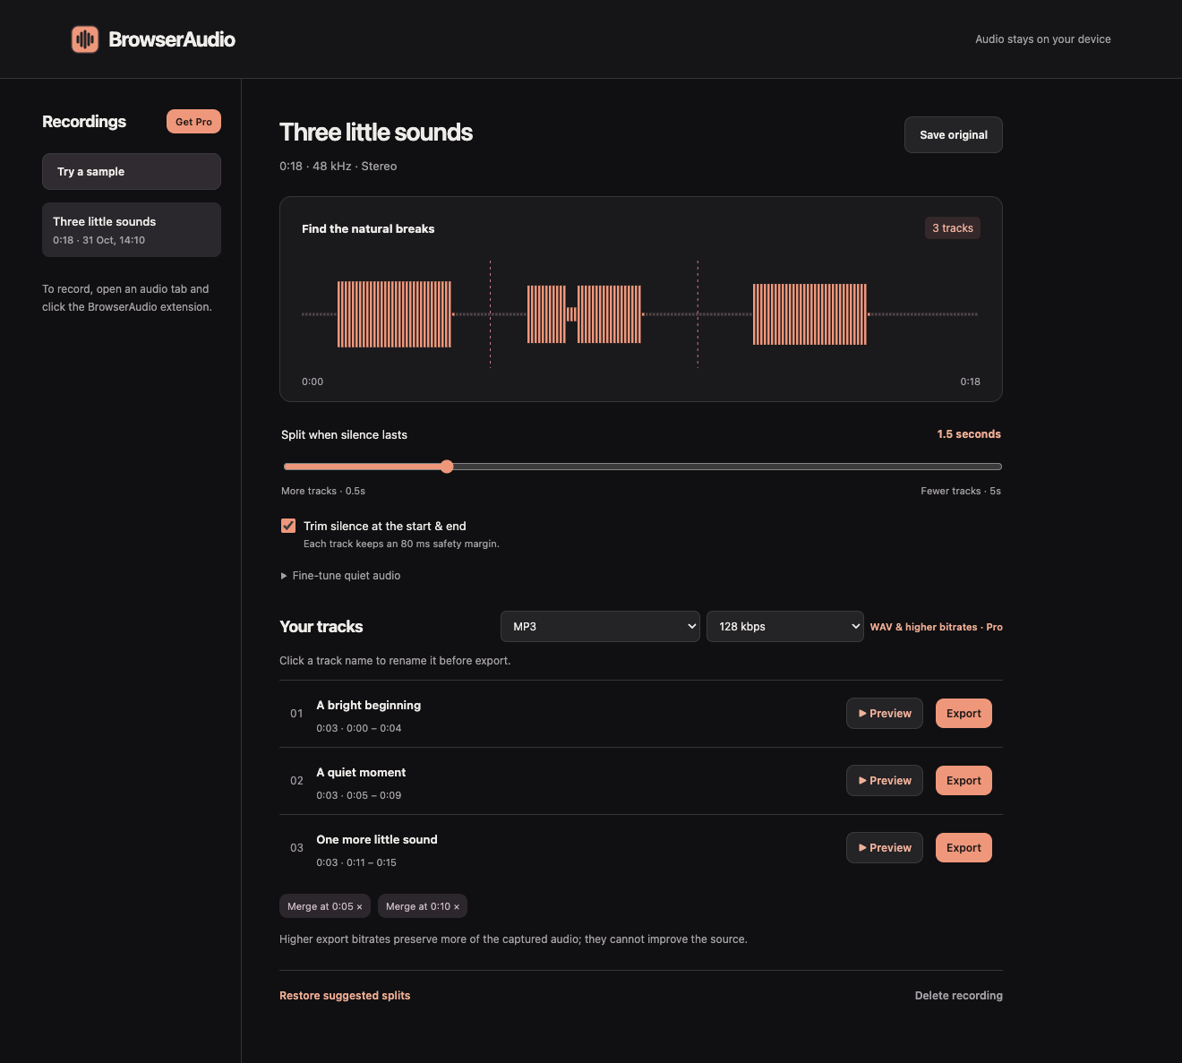Click the first waveform block in the timeline

coord(394,314)
